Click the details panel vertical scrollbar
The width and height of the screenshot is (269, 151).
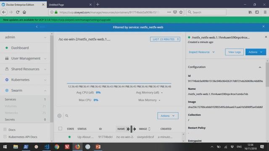(x=267, y=75)
